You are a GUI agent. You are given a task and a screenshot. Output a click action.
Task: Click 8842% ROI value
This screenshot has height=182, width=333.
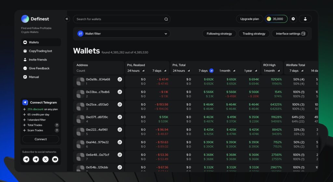coord(277,130)
